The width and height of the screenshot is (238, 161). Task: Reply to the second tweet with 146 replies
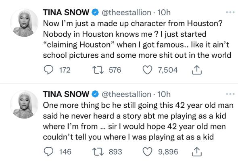48,152
